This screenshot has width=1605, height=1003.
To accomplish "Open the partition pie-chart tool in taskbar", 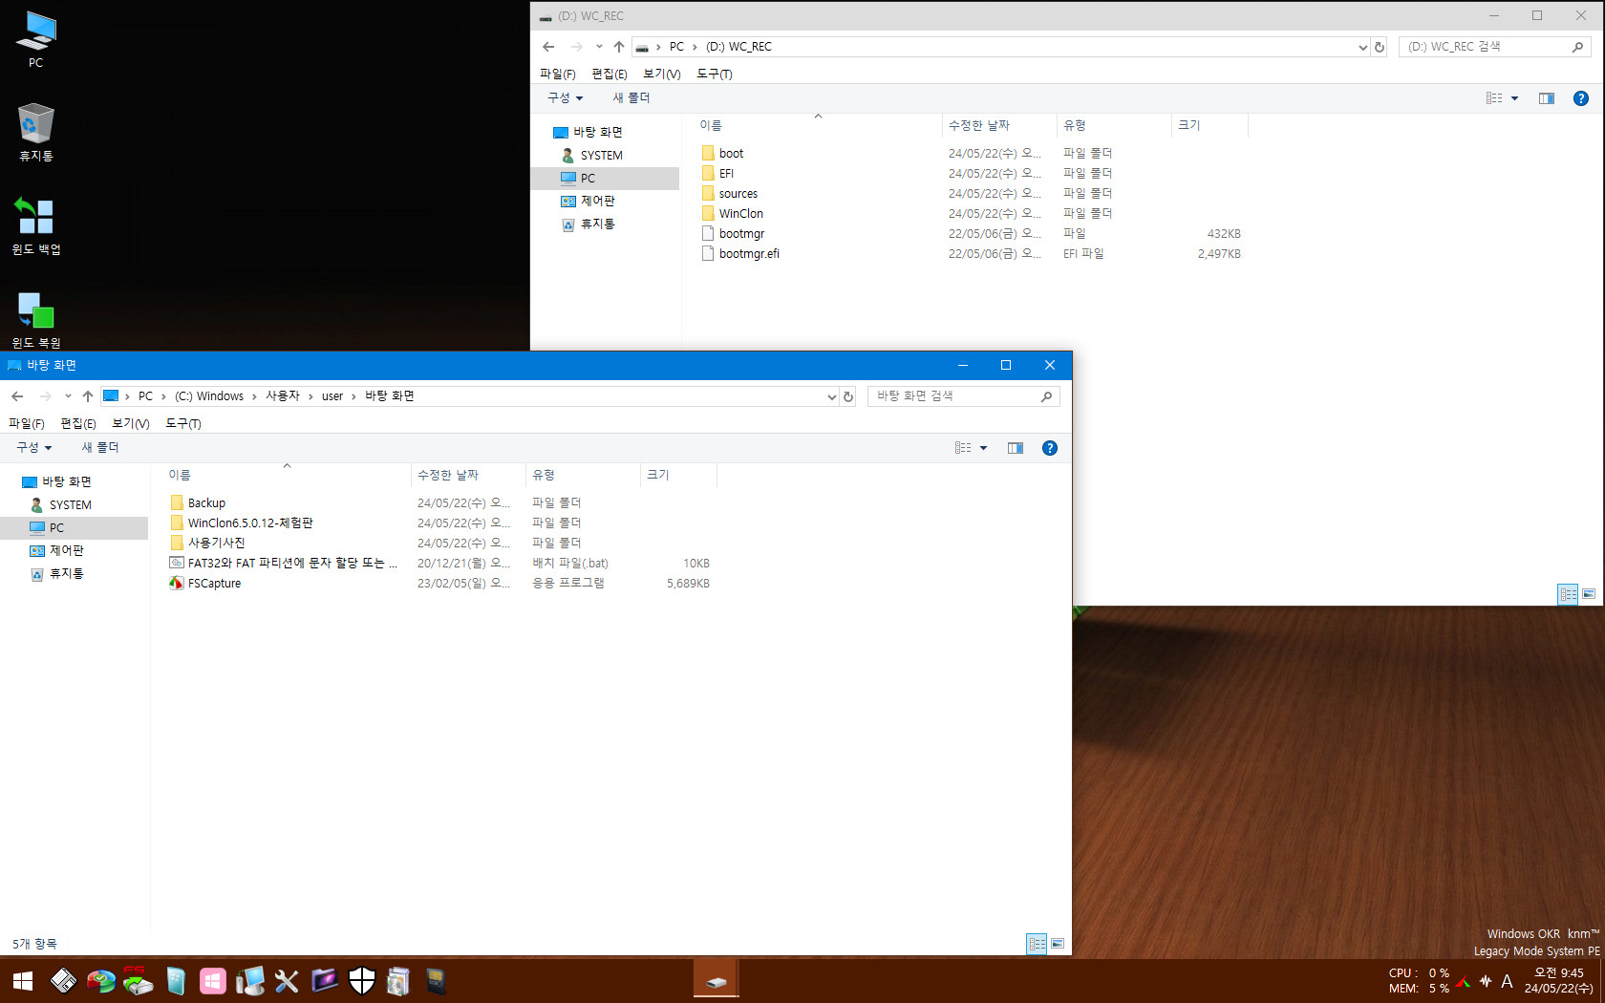I will click(x=100, y=981).
